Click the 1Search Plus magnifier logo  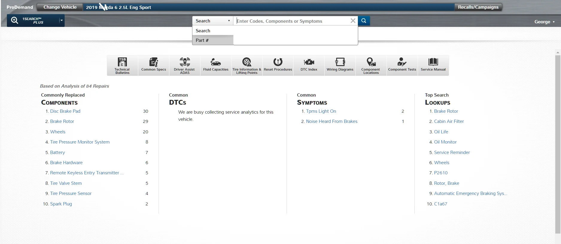[x=14, y=20]
